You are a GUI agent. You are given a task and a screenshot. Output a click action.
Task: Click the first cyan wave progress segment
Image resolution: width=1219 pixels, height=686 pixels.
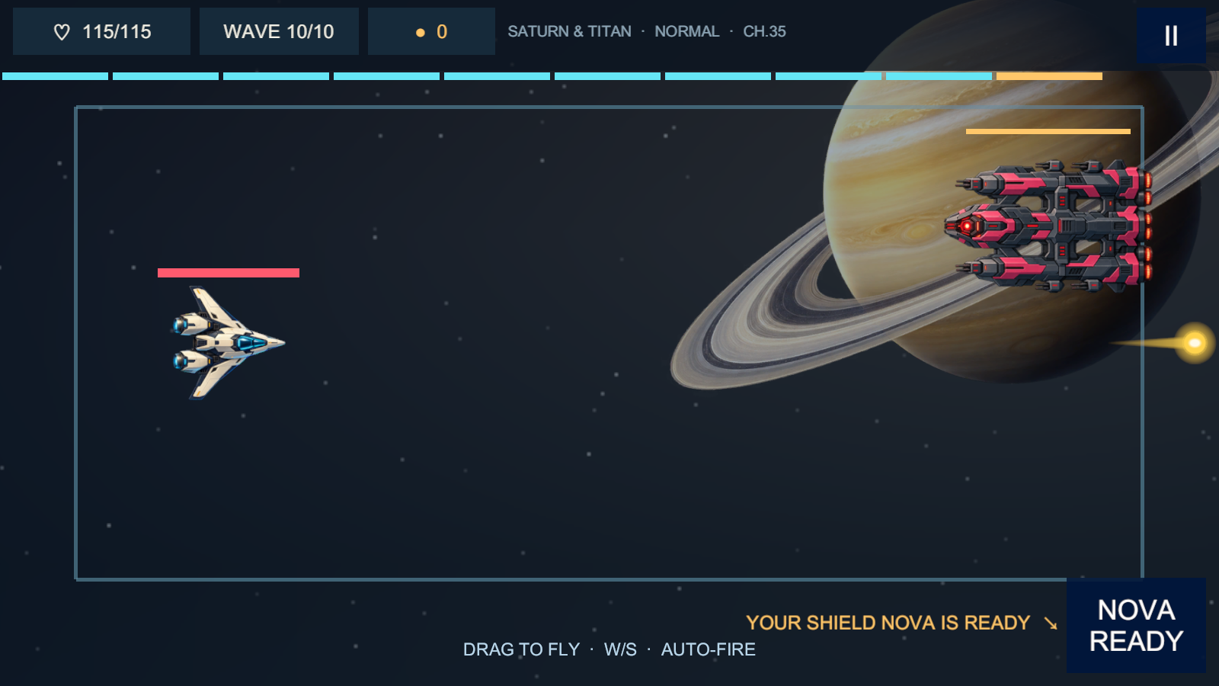pyautogui.click(x=55, y=76)
